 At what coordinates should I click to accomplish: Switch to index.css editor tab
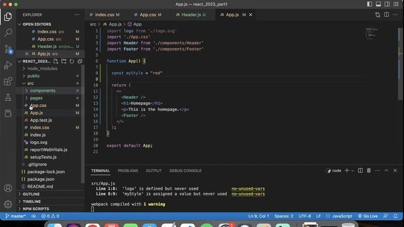tap(105, 15)
